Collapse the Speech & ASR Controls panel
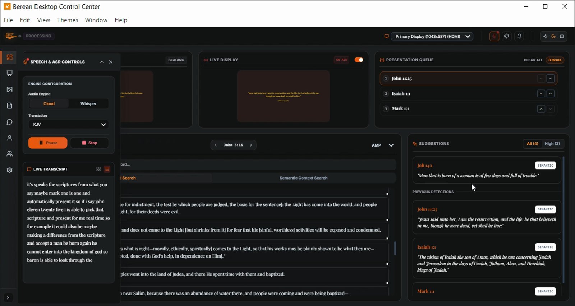Image resolution: width=575 pixels, height=306 pixels. 102,62
